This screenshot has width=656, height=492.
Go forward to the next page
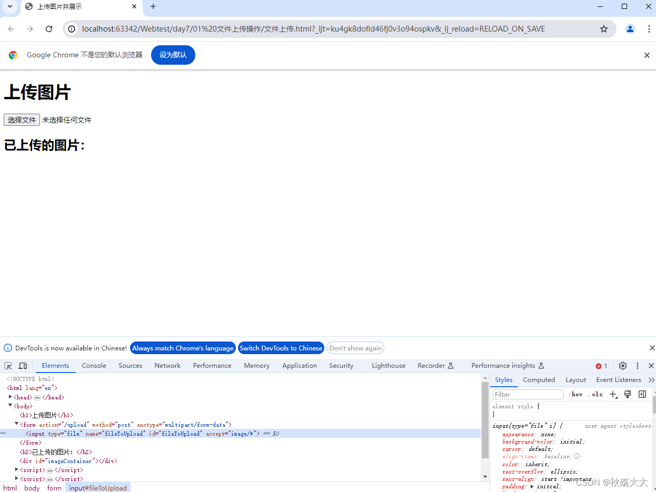[30, 29]
